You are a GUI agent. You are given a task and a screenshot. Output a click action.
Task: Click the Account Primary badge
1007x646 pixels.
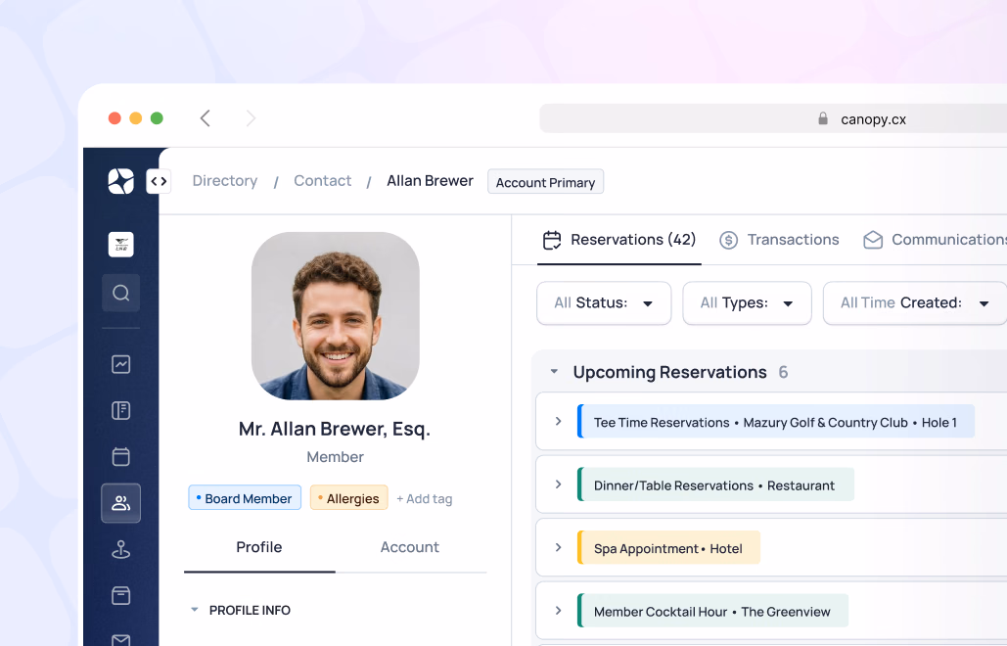click(545, 182)
